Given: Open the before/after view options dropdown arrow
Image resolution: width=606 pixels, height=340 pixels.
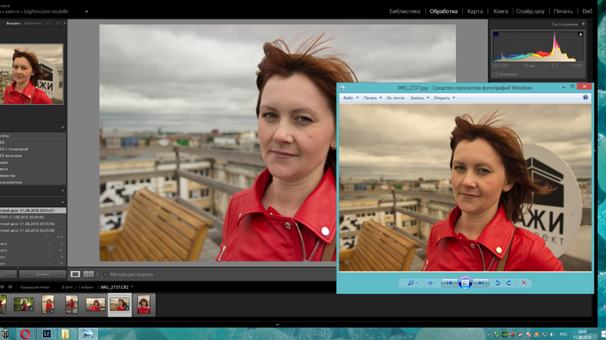Looking at the screenshot, I should pyautogui.click(x=97, y=274).
